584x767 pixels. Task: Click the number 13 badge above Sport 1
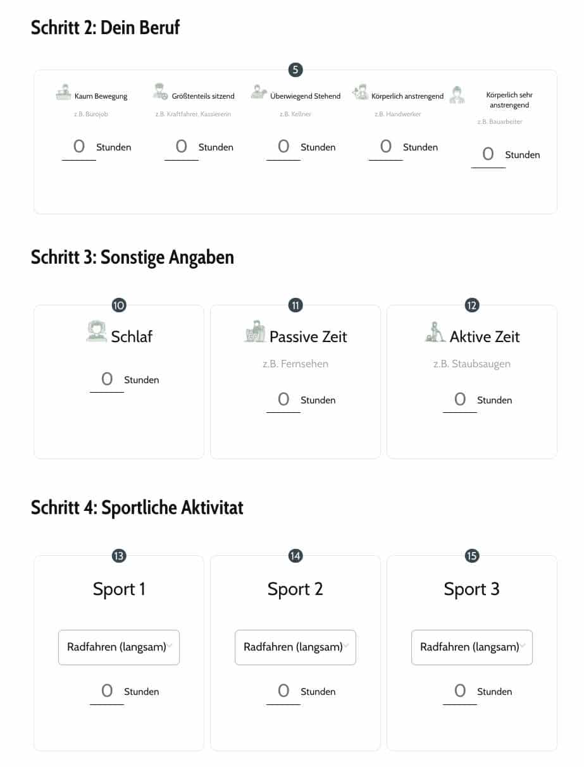pyautogui.click(x=119, y=556)
